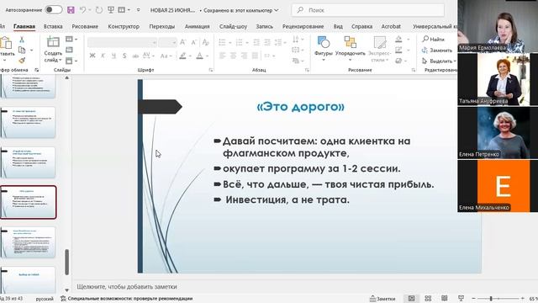Toggle text Shadow (S) formatting
The image size is (538, 303).
tap(124, 56)
